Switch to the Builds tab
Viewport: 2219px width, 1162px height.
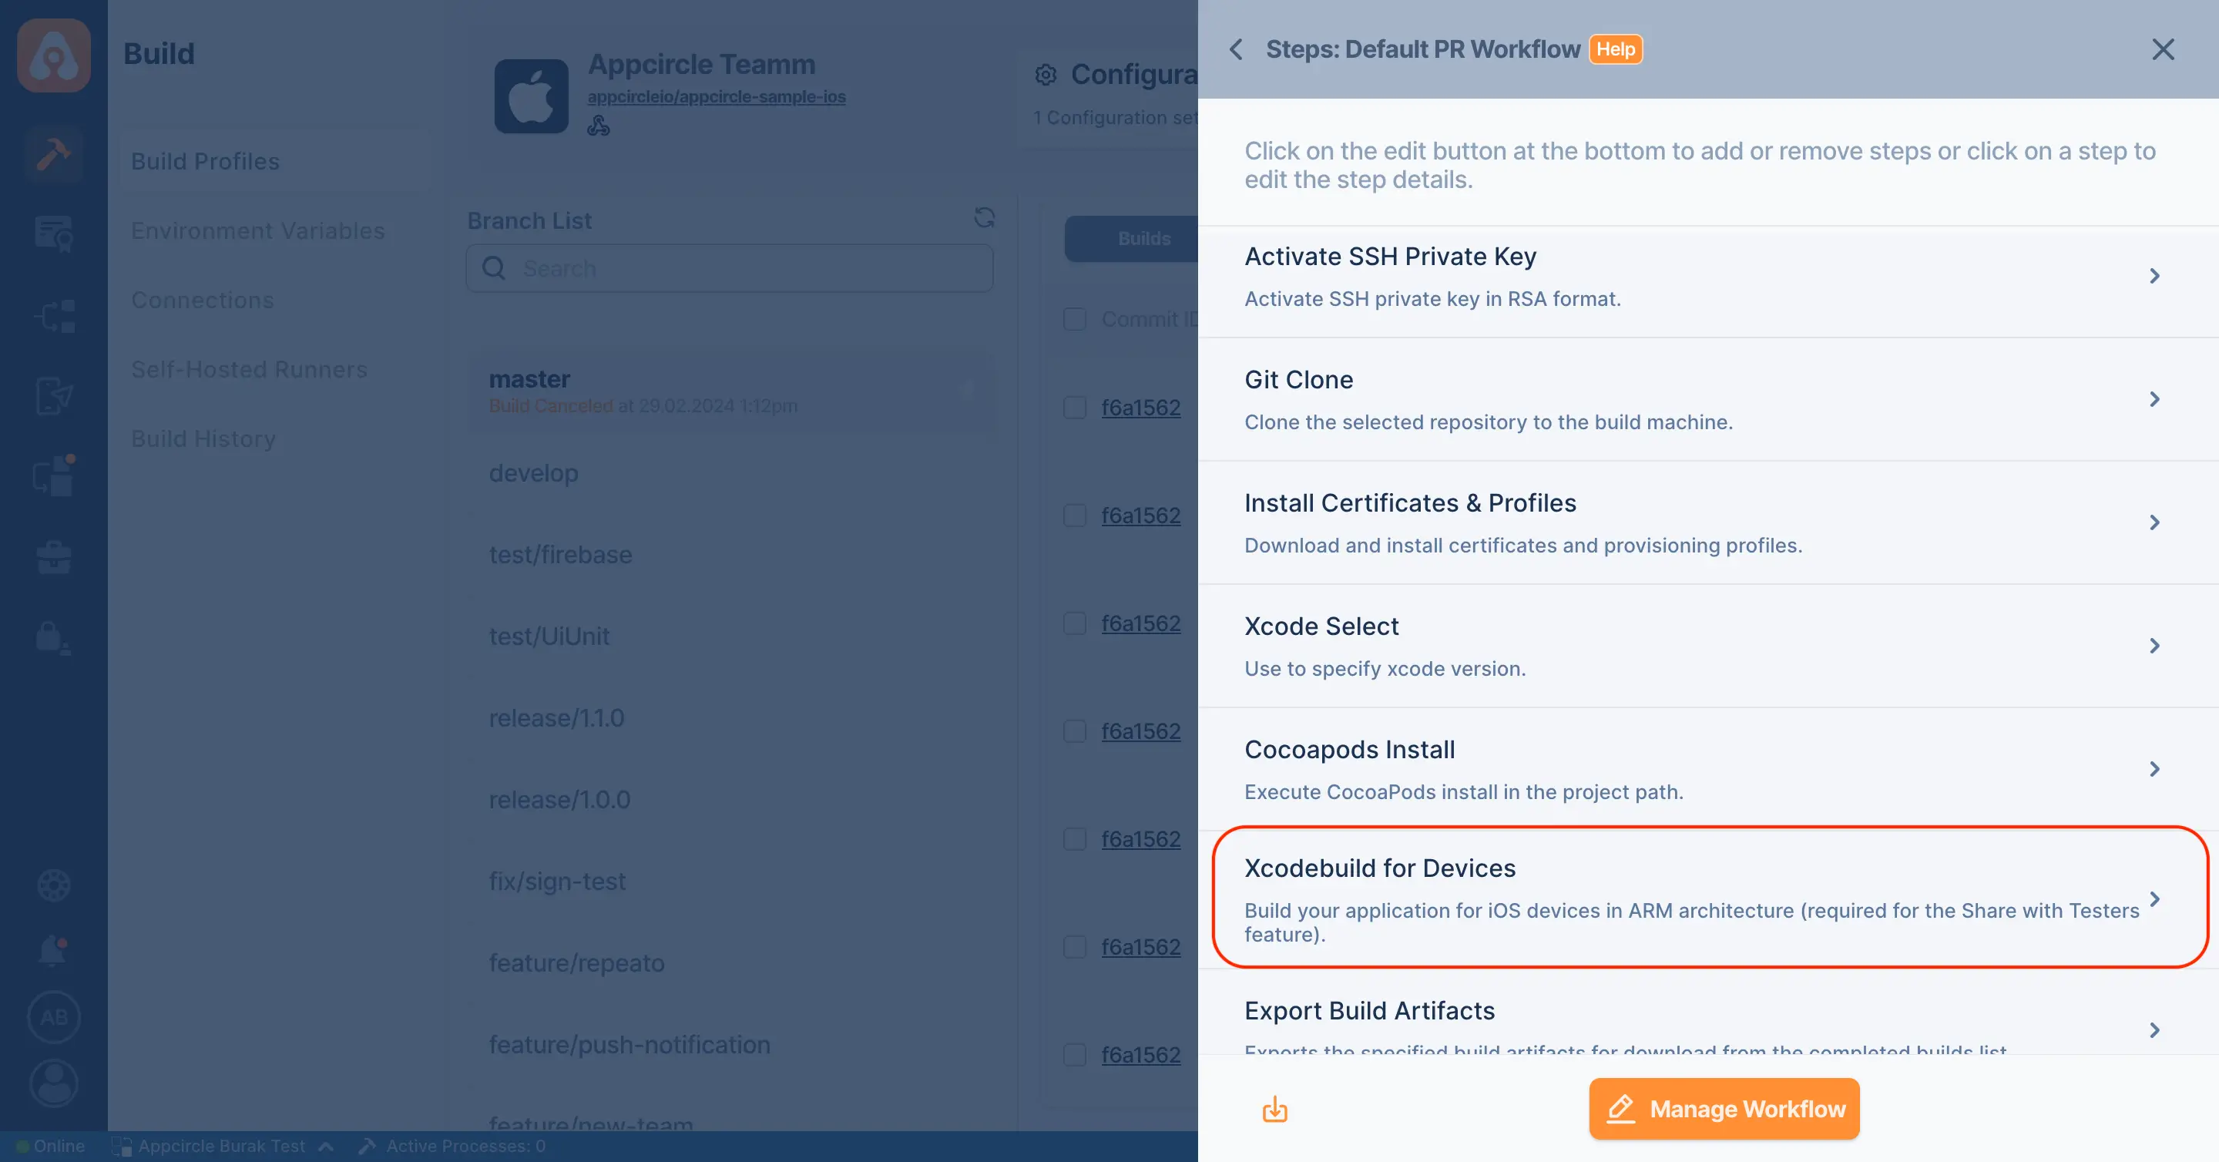pos(1132,239)
